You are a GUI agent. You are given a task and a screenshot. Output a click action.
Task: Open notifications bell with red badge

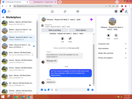pyautogui.click(x=121, y=11)
